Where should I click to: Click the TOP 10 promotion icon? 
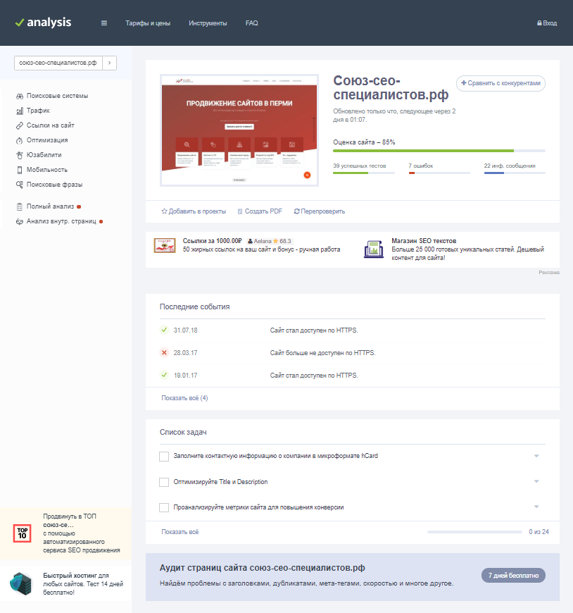coord(22,533)
